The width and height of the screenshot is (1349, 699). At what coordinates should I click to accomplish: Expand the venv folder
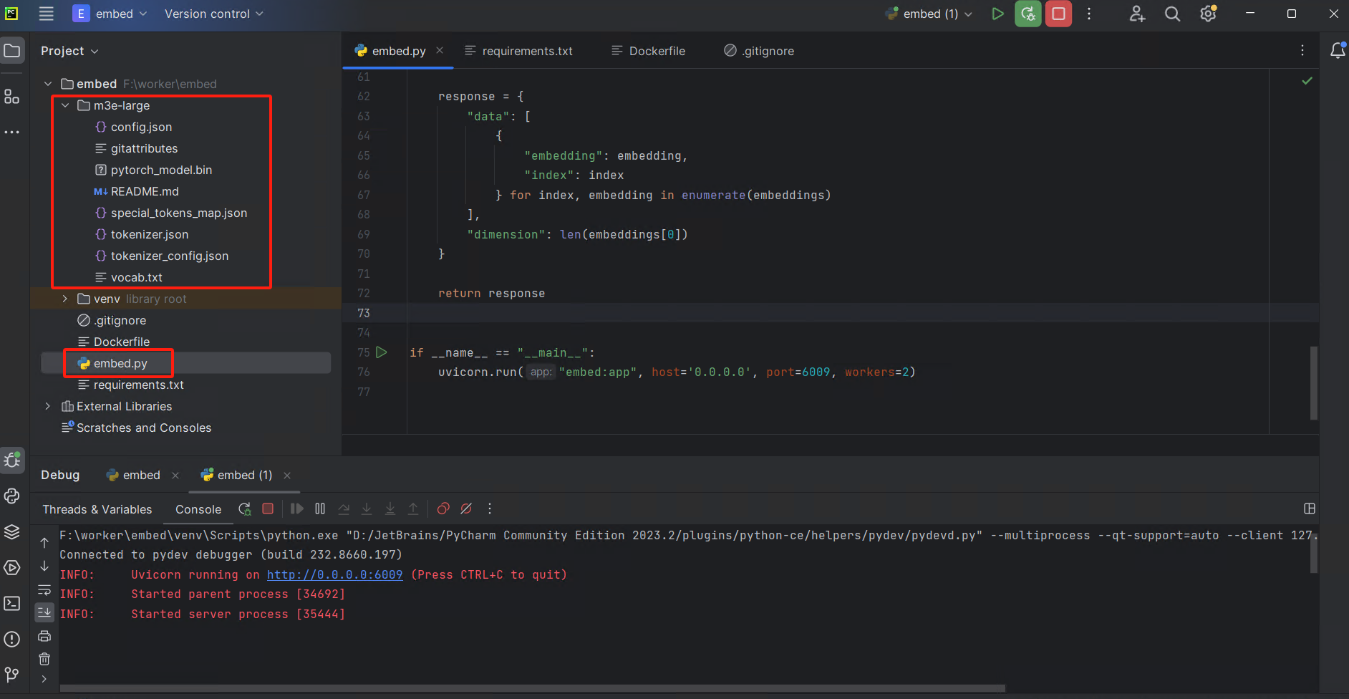tap(65, 299)
